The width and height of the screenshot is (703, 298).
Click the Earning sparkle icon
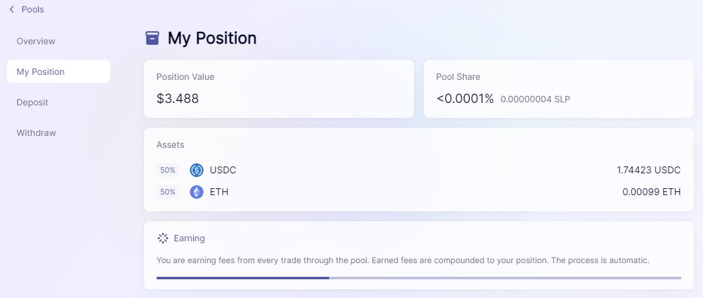(163, 238)
